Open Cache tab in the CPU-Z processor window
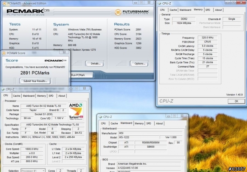247x172 pixels. click(x=17, y=96)
